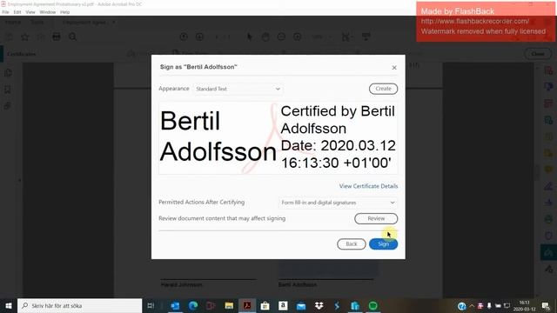Open page thumbnails panel in left sidebar

click(8, 73)
